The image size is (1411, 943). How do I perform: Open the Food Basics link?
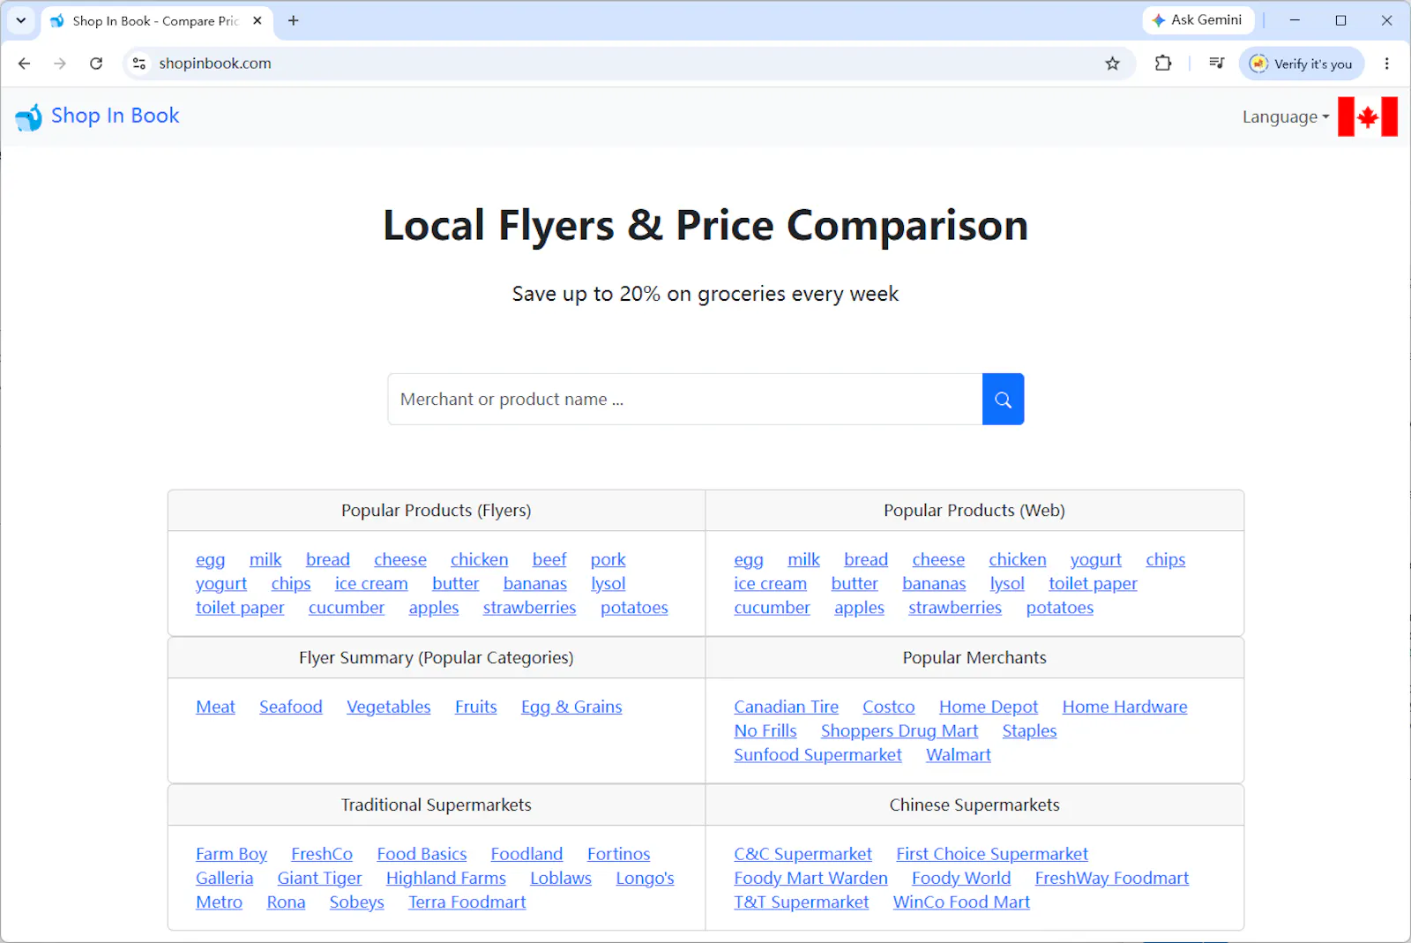point(422,854)
